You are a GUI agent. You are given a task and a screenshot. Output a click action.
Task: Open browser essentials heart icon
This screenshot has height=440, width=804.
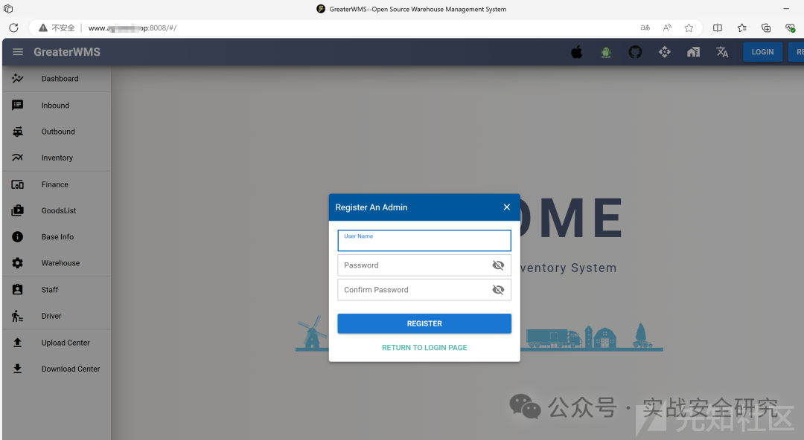tap(790, 27)
